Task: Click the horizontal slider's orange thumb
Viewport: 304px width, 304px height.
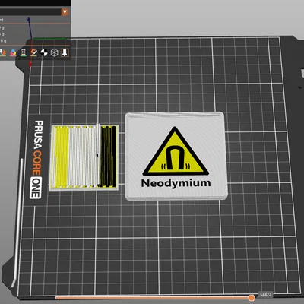Action: (252, 298)
